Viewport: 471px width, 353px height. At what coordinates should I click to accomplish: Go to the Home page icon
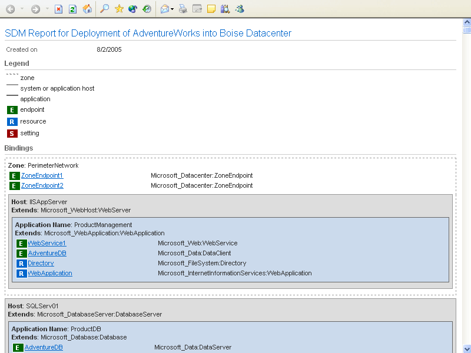click(87, 9)
